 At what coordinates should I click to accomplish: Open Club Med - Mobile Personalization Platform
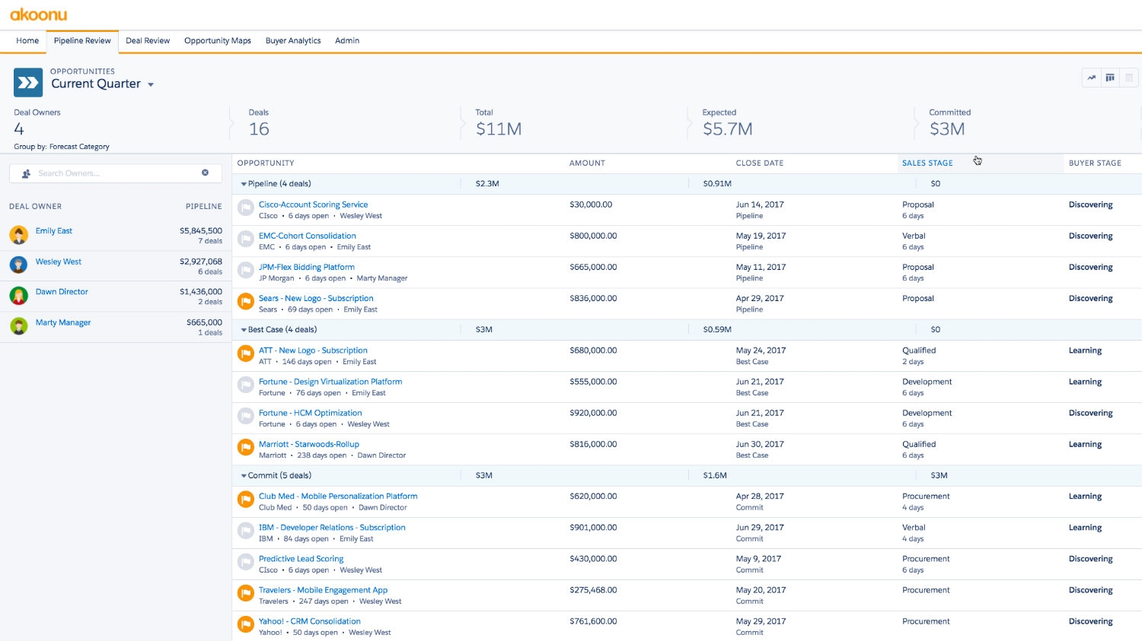(x=338, y=496)
